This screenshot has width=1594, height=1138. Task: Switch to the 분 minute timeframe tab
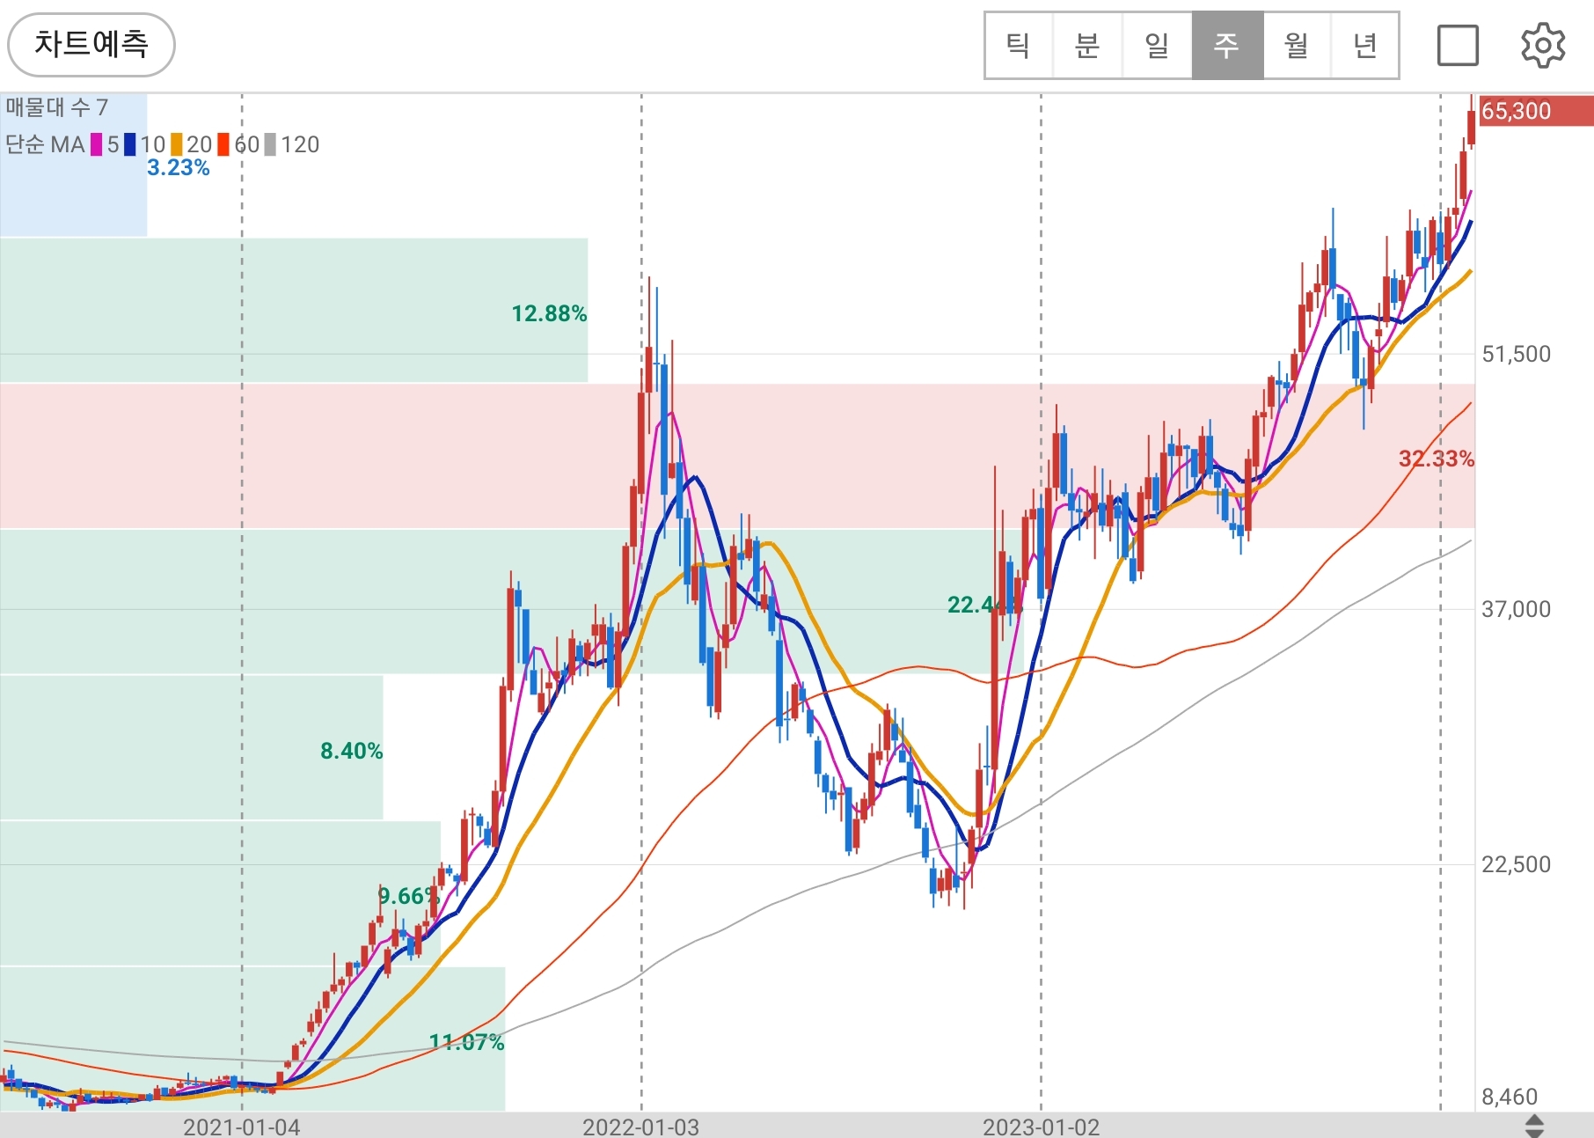click(1087, 46)
